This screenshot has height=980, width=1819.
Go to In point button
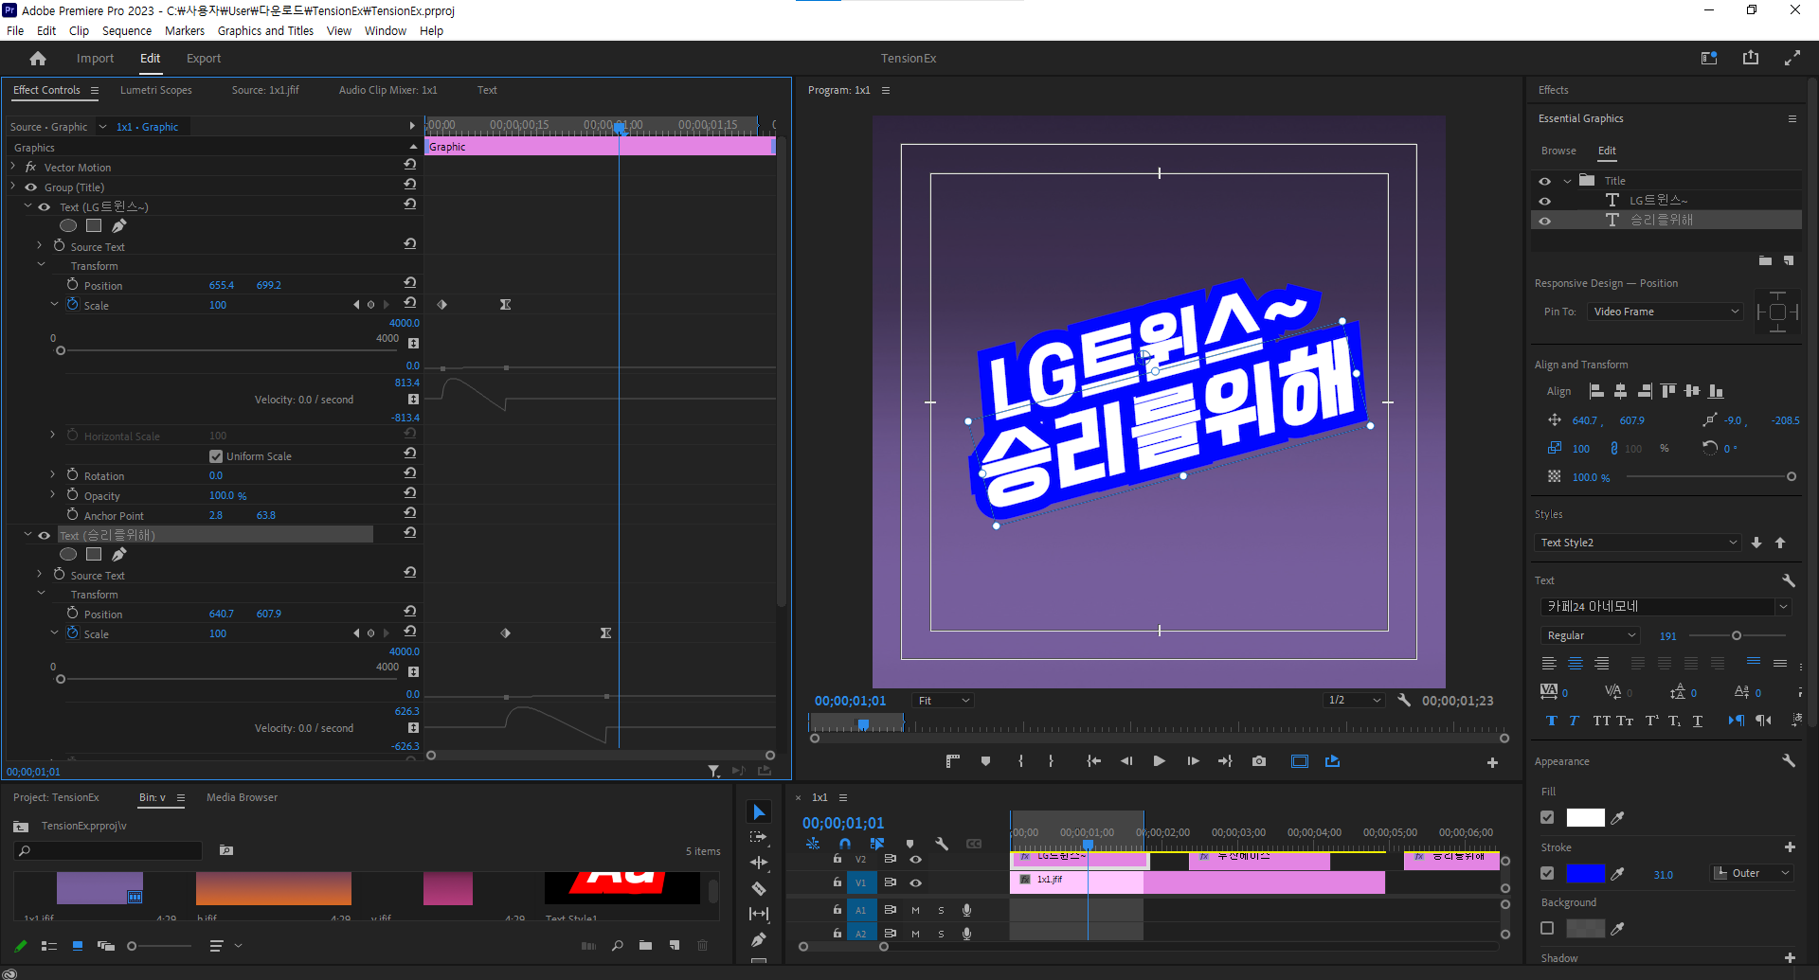pos(1093,761)
